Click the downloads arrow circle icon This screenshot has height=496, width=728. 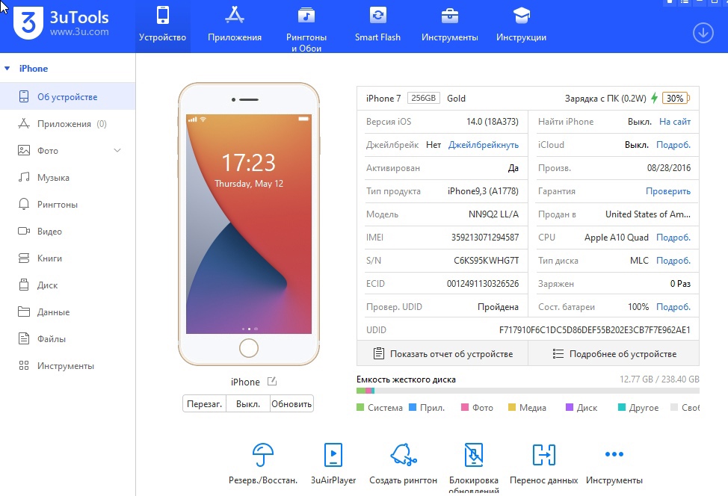click(703, 33)
